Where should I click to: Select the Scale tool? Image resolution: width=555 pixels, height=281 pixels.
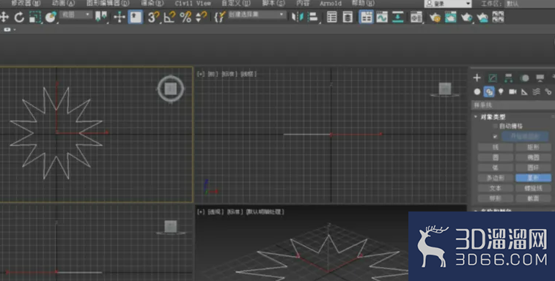34,17
